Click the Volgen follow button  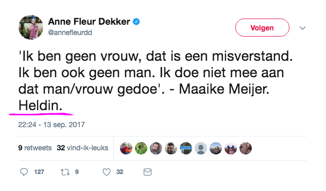[262, 28]
